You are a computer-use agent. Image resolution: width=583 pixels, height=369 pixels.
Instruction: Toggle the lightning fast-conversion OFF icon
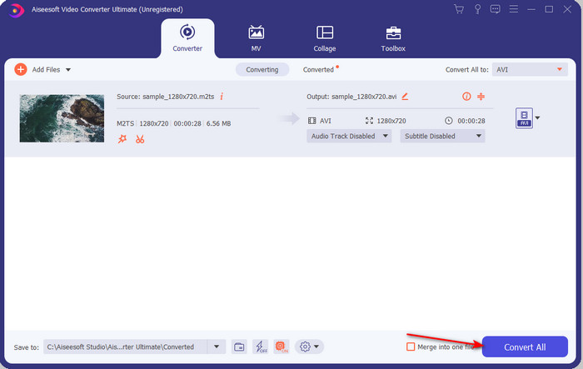[260, 347]
